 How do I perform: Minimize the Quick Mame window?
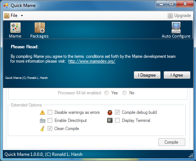(161, 4)
